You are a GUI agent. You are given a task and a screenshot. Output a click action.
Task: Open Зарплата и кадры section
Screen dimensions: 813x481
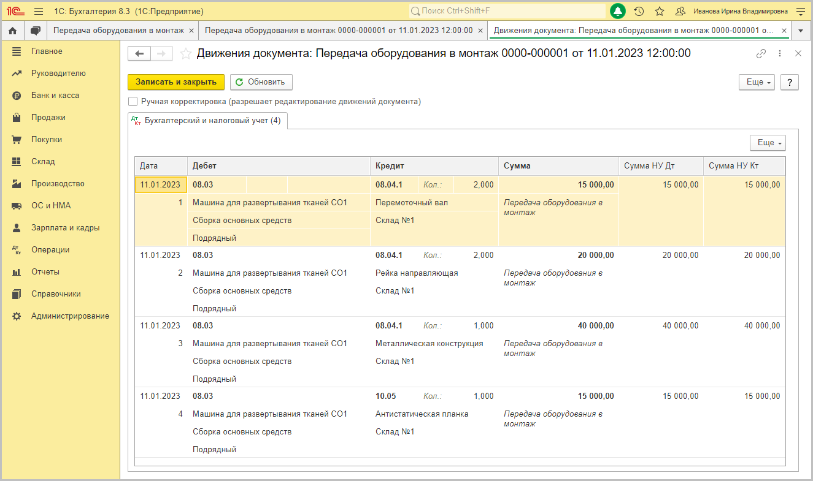point(60,228)
